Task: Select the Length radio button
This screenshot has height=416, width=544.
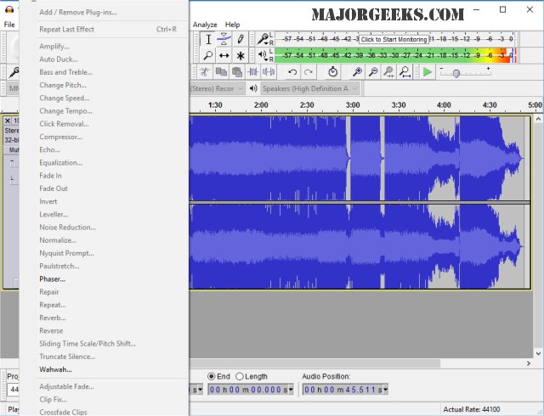Action: tap(240, 376)
